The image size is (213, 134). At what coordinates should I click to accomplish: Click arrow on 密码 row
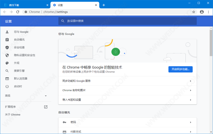(191, 122)
